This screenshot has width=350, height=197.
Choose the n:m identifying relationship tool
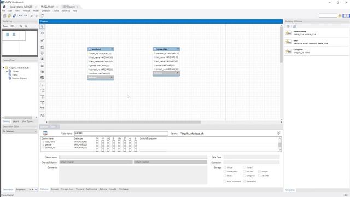tap(42, 108)
